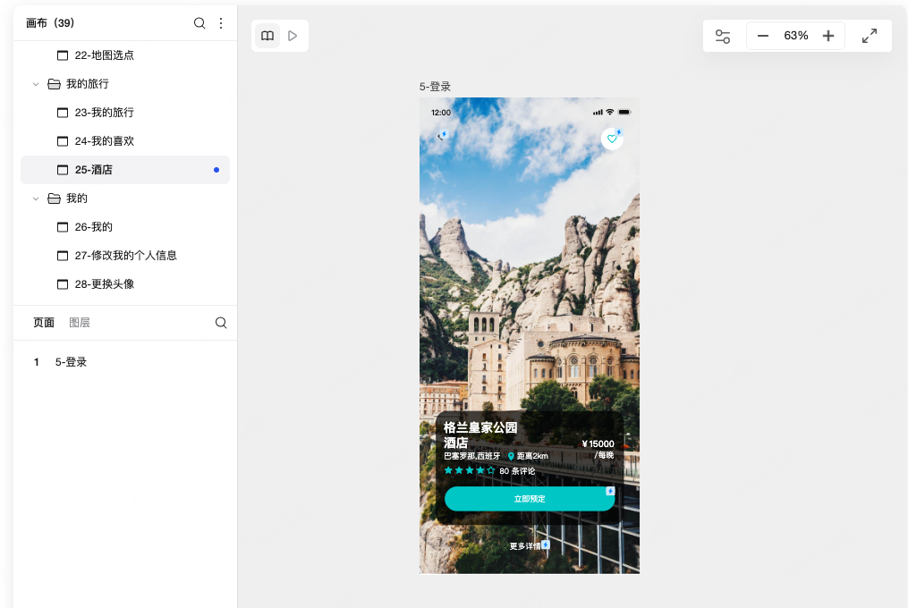Click the folder icon beside 我的旅行
The image size is (908, 608).
[54, 85]
